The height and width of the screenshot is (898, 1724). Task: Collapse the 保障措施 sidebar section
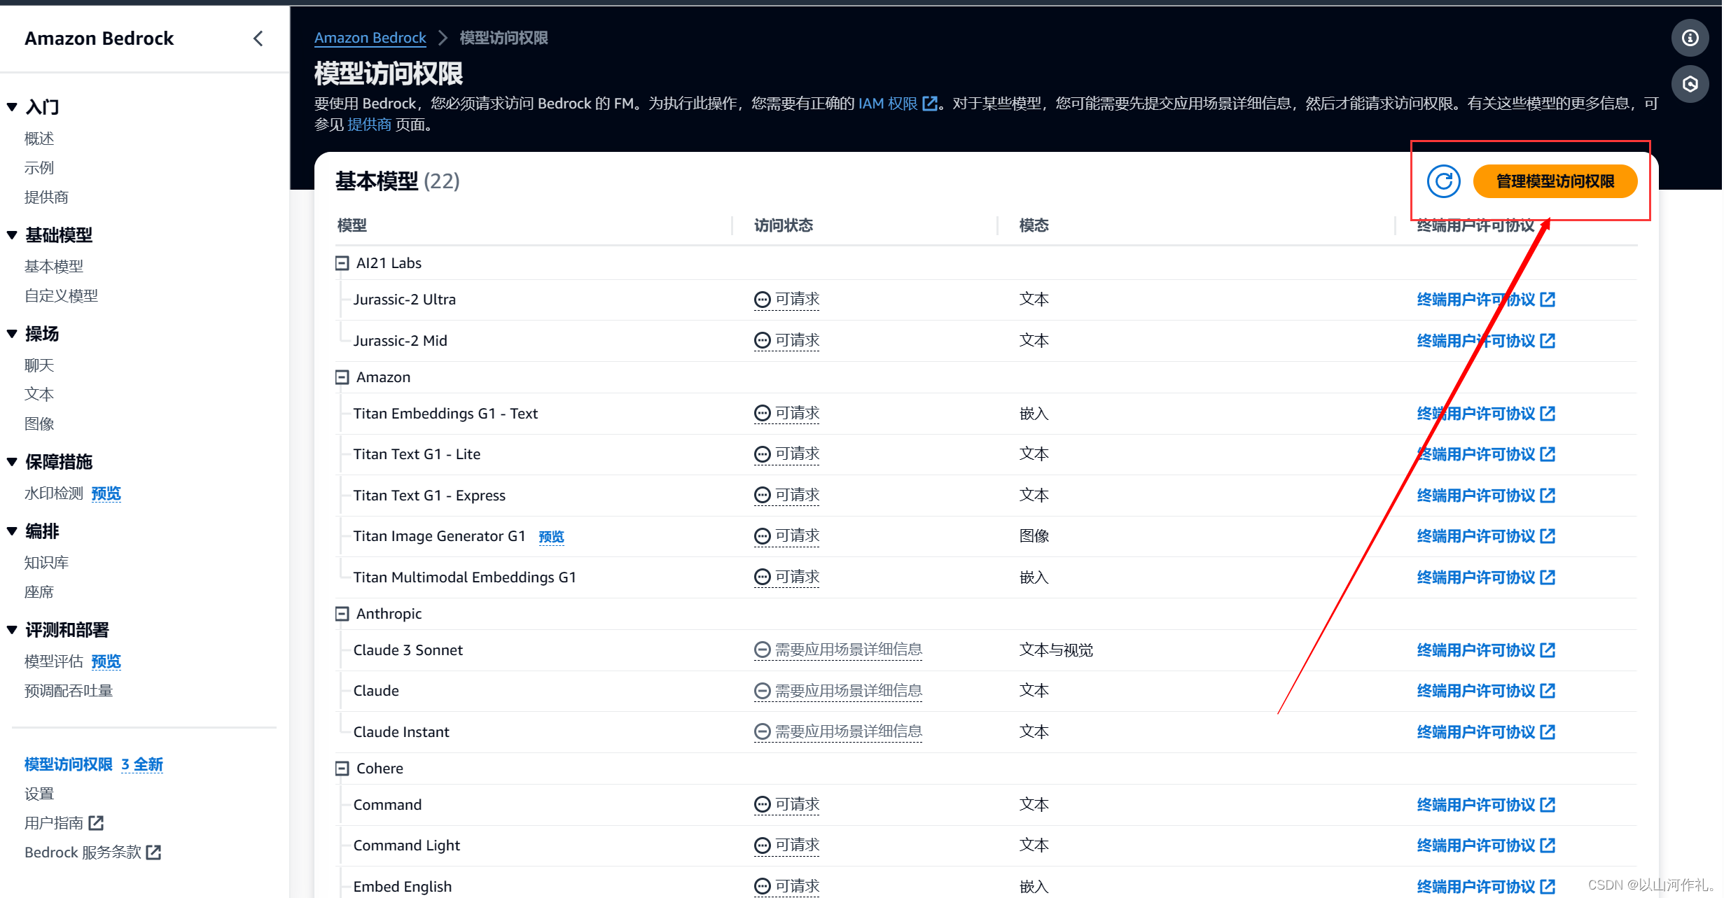[x=12, y=462]
